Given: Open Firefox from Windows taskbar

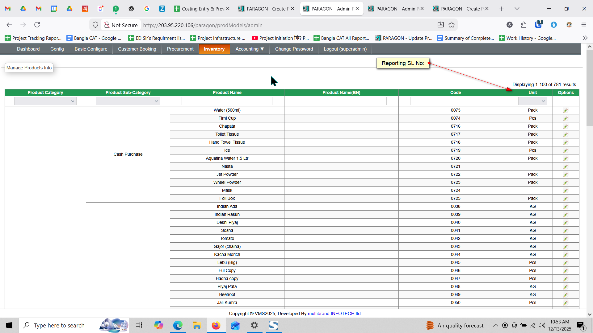Looking at the screenshot, I should tap(216, 325).
